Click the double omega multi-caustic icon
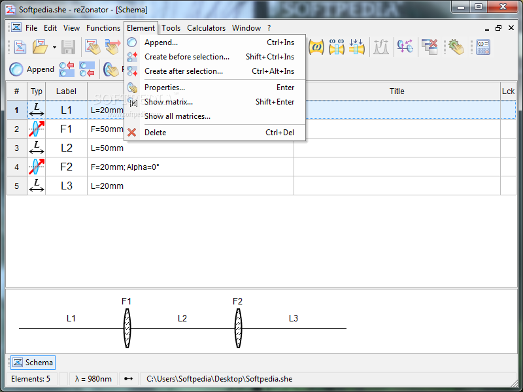 click(336, 47)
